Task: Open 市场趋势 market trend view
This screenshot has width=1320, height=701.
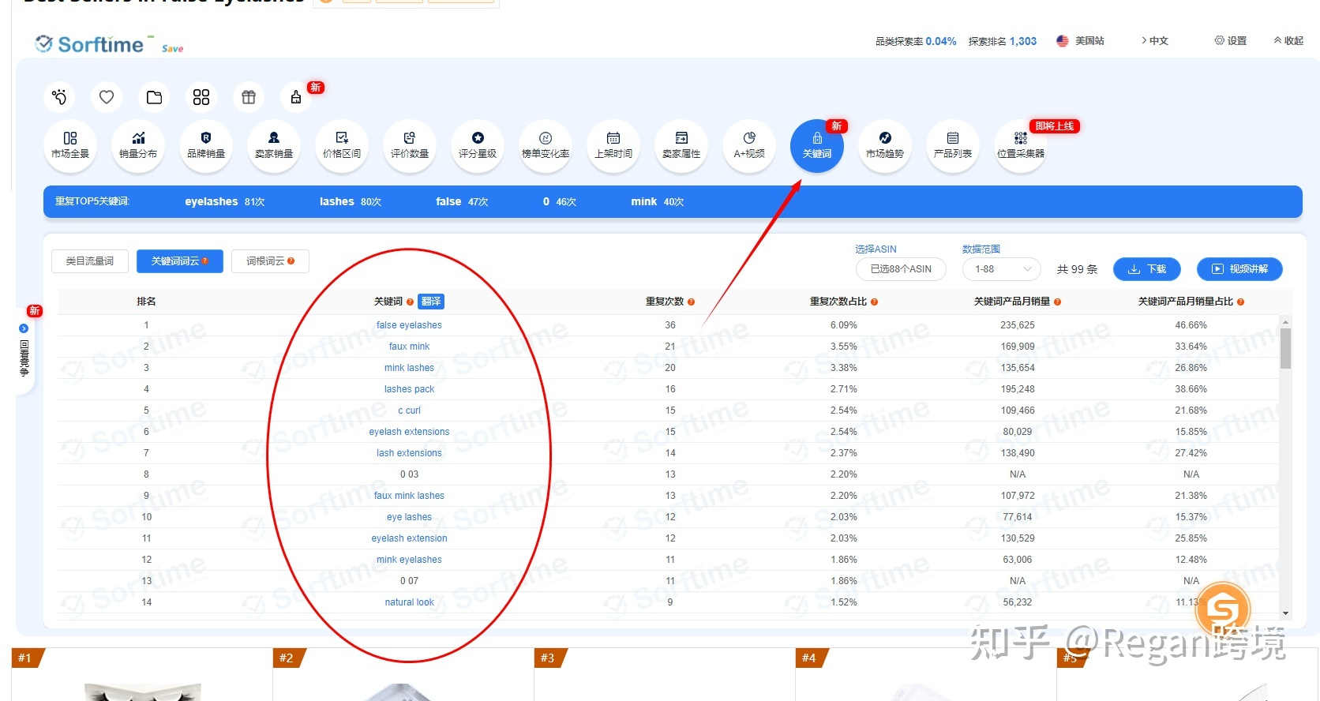Action: (885, 145)
